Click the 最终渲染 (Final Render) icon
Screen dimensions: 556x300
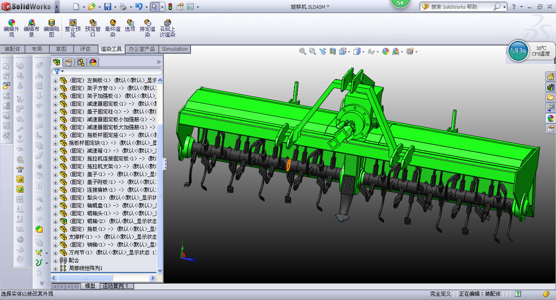click(113, 23)
